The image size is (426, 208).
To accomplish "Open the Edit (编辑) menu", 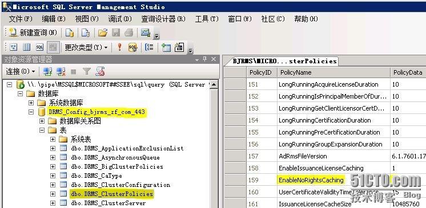I will click(x=54, y=19).
